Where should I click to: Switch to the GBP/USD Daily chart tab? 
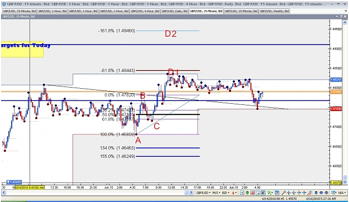click(x=174, y=11)
